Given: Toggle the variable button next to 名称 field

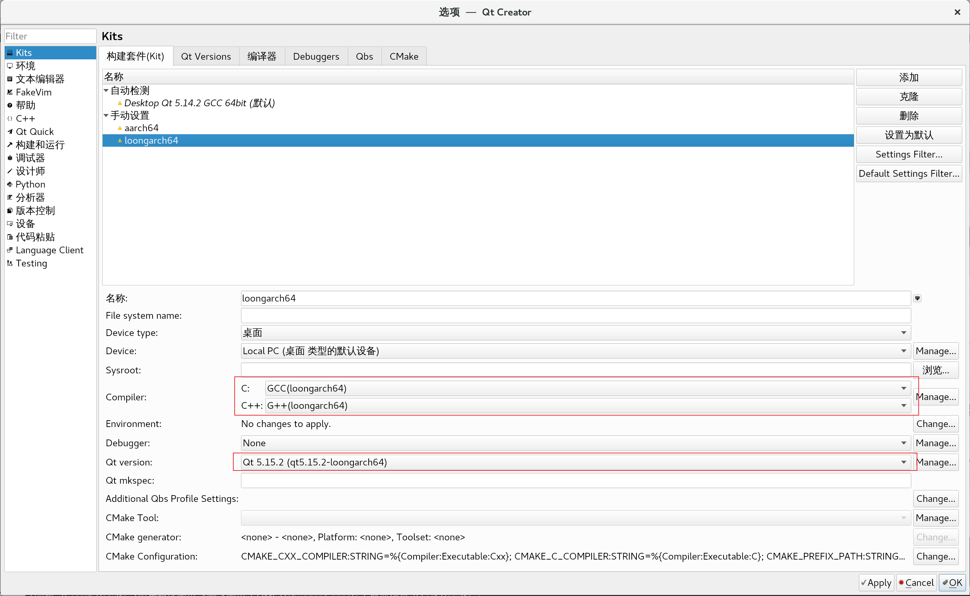Looking at the screenshot, I should coord(918,298).
